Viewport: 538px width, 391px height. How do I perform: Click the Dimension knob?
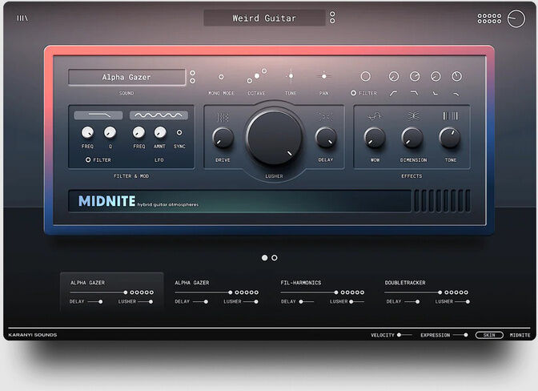[412, 138]
